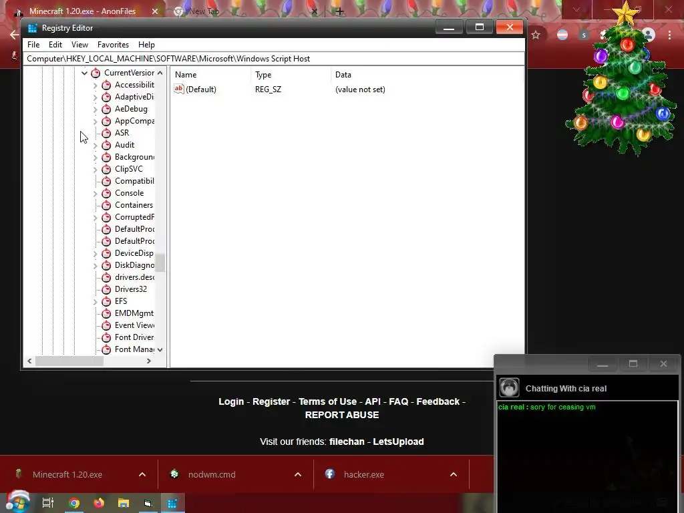Open the View menu in Registry Editor
The image size is (684, 513).
(x=80, y=45)
